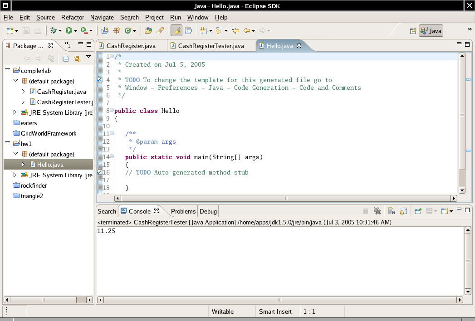Collapse the compilerlab project node
Screen dimensions: 475x321
tap(8, 71)
